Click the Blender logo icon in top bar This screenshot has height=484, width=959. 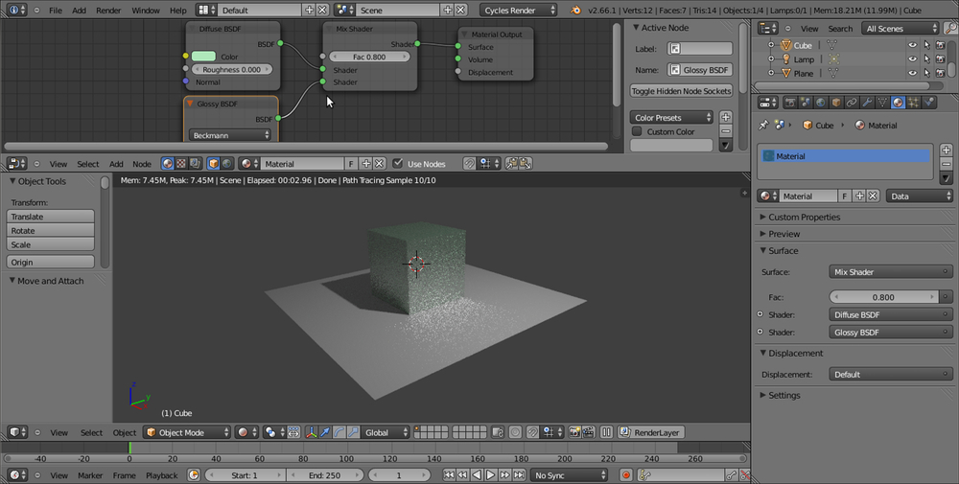coord(574,10)
